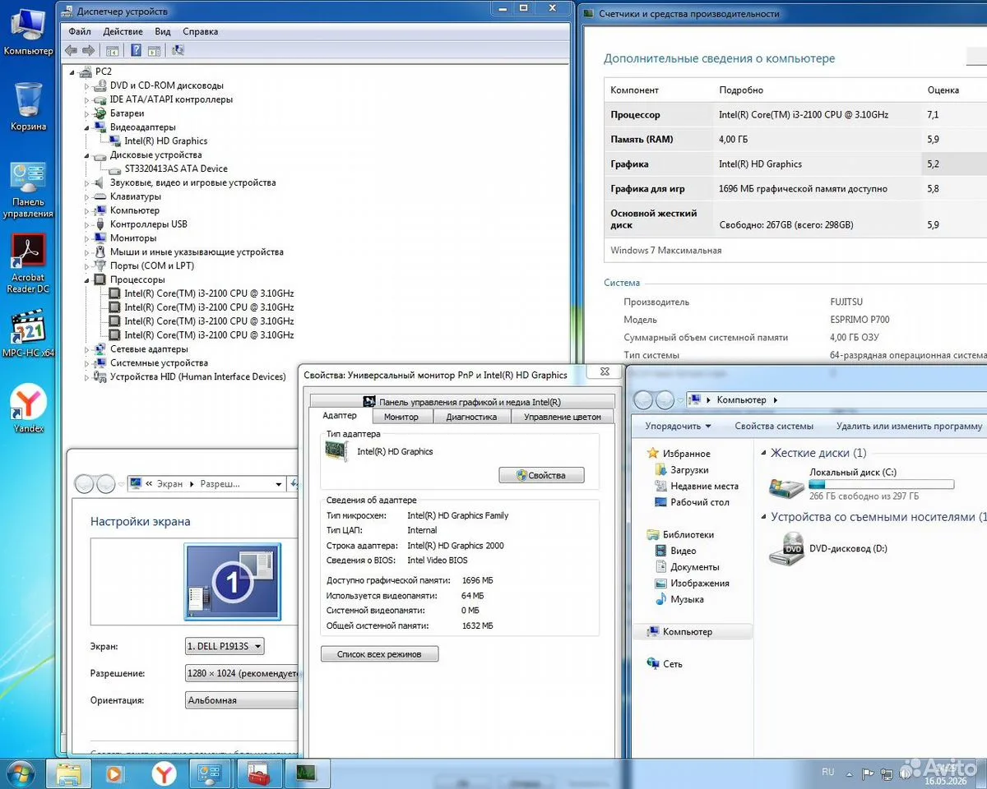Select Документы library in Explorer
Screen dimensions: 987x789
(687, 567)
